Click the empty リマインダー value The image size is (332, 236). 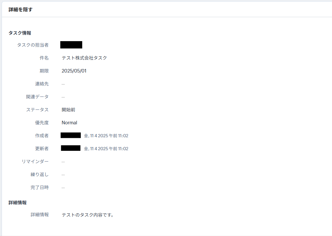pos(63,162)
